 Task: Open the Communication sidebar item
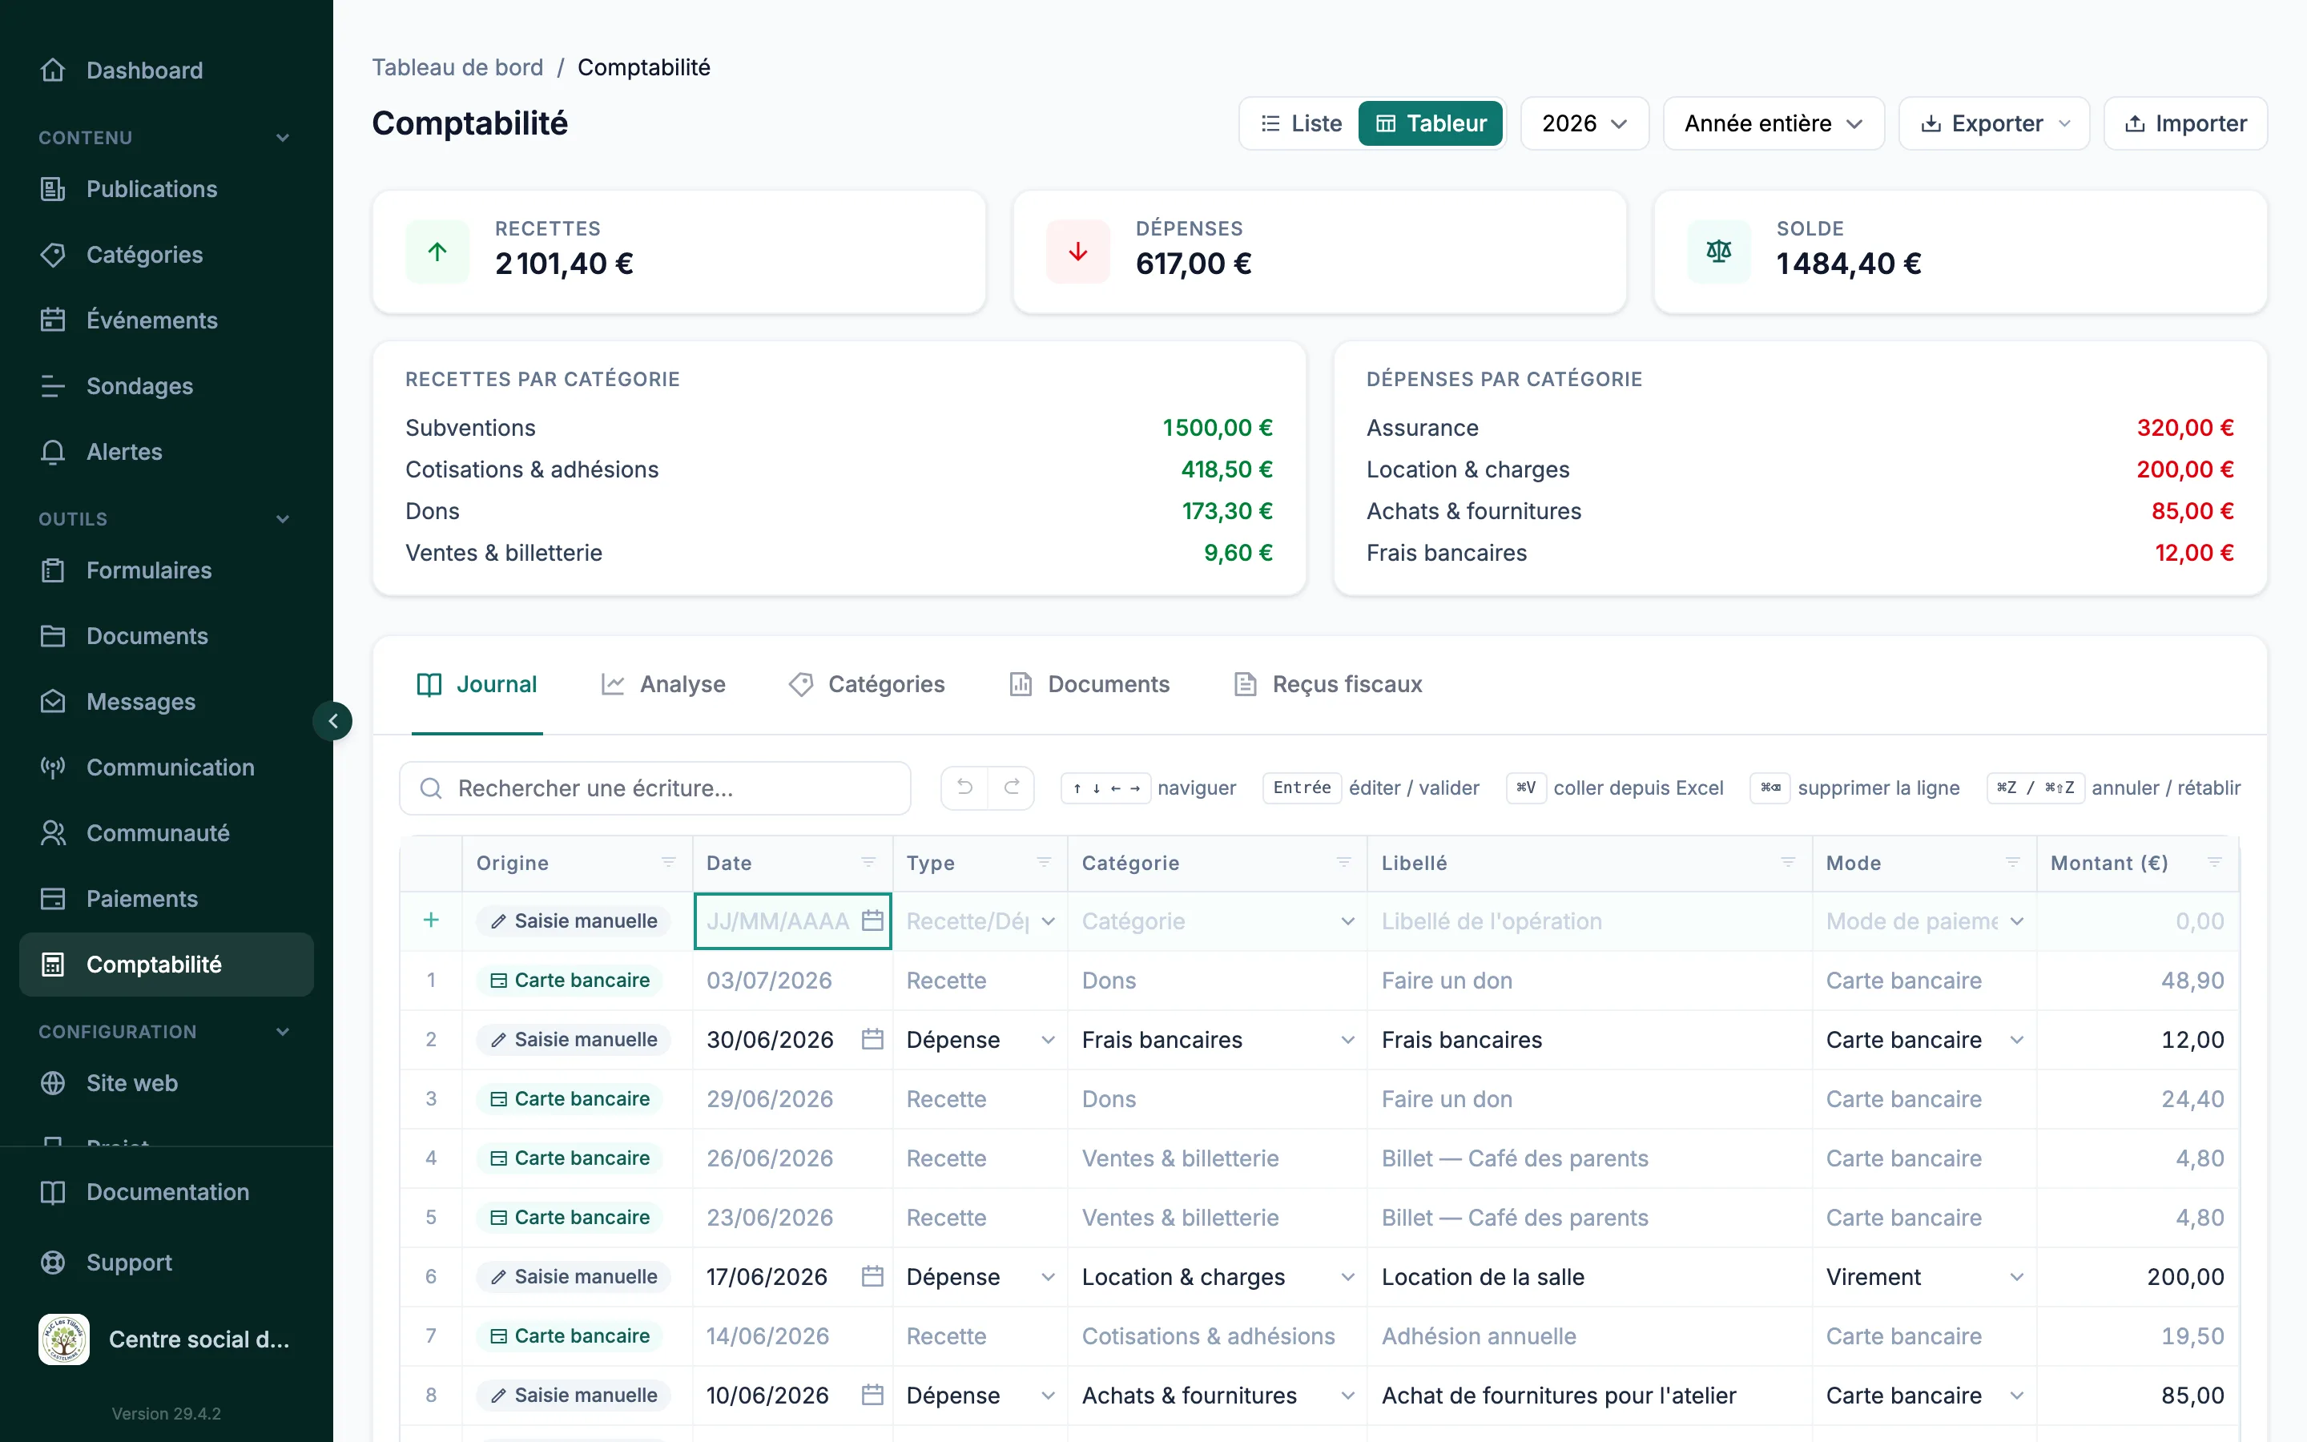pos(166,767)
